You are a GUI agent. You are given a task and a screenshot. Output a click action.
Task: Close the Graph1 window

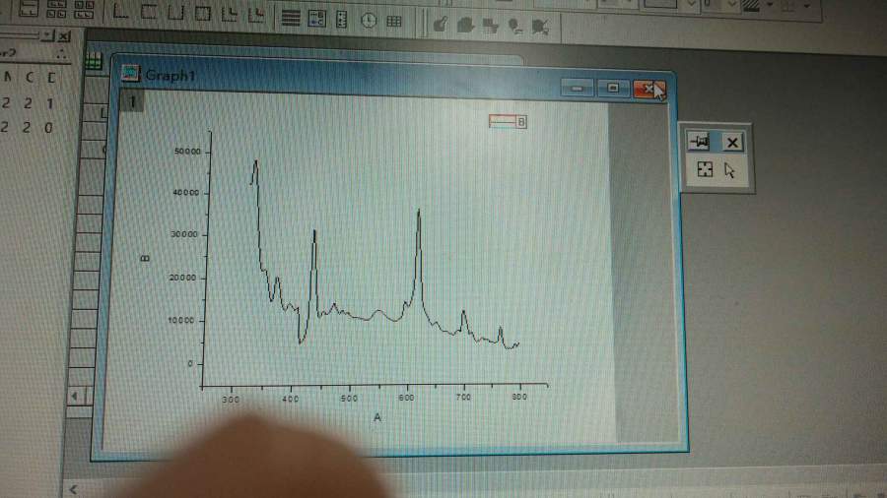[x=648, y=90]
